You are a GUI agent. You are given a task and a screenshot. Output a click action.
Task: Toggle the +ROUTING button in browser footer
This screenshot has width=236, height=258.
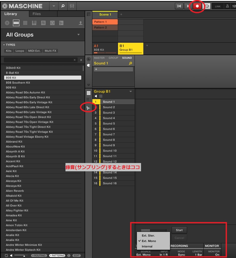click(x=39, y=255)
